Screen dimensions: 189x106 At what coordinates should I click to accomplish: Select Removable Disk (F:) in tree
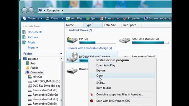(x=45, y=90)
